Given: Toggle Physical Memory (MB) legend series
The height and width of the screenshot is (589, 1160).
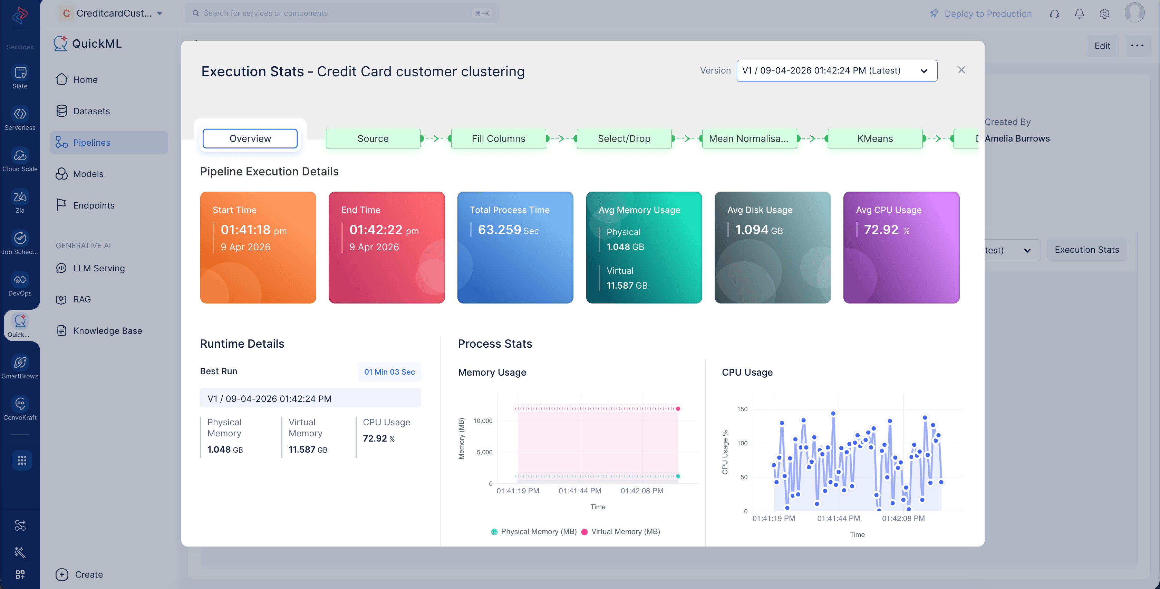Looking at the screenshot, I should coord(534,531).
